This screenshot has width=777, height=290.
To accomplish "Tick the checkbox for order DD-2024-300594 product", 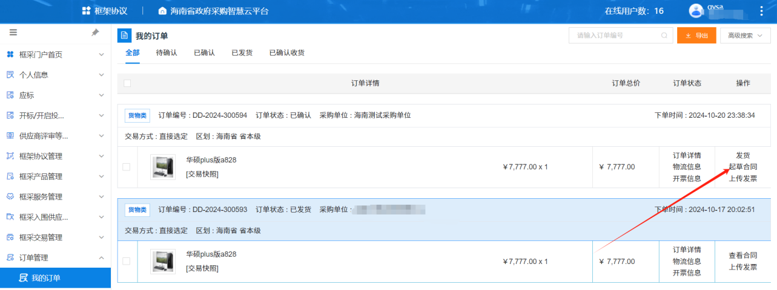I will (x=127, y=167).
